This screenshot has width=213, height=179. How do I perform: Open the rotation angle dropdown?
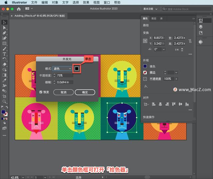(163, 49)
